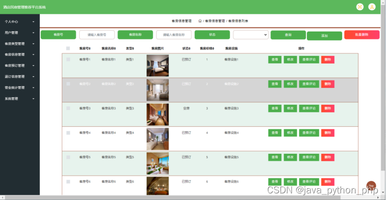Click 修改 for 客房号6 row

tap(290, 182)
